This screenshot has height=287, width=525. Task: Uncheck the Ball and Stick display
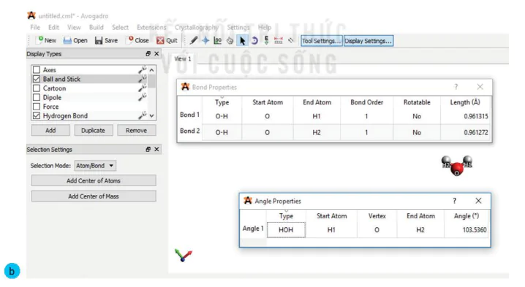[x=37, y=79]
